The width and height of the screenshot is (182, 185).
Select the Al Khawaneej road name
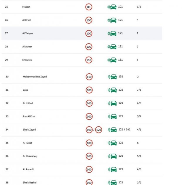pyautogui.click(x=30, y=156)
